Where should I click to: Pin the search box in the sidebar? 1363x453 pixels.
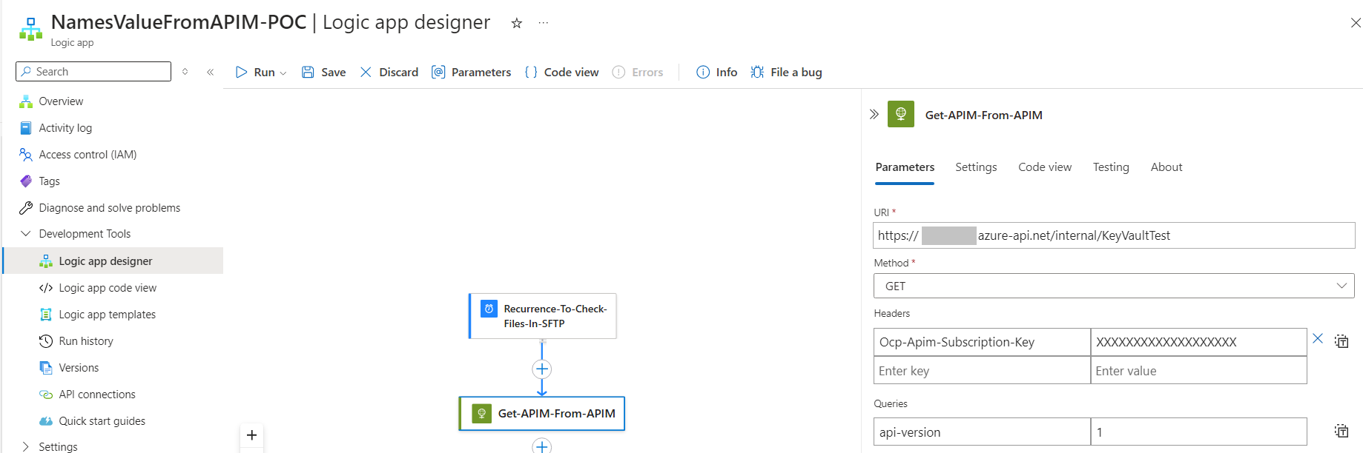tap(185, 71)
